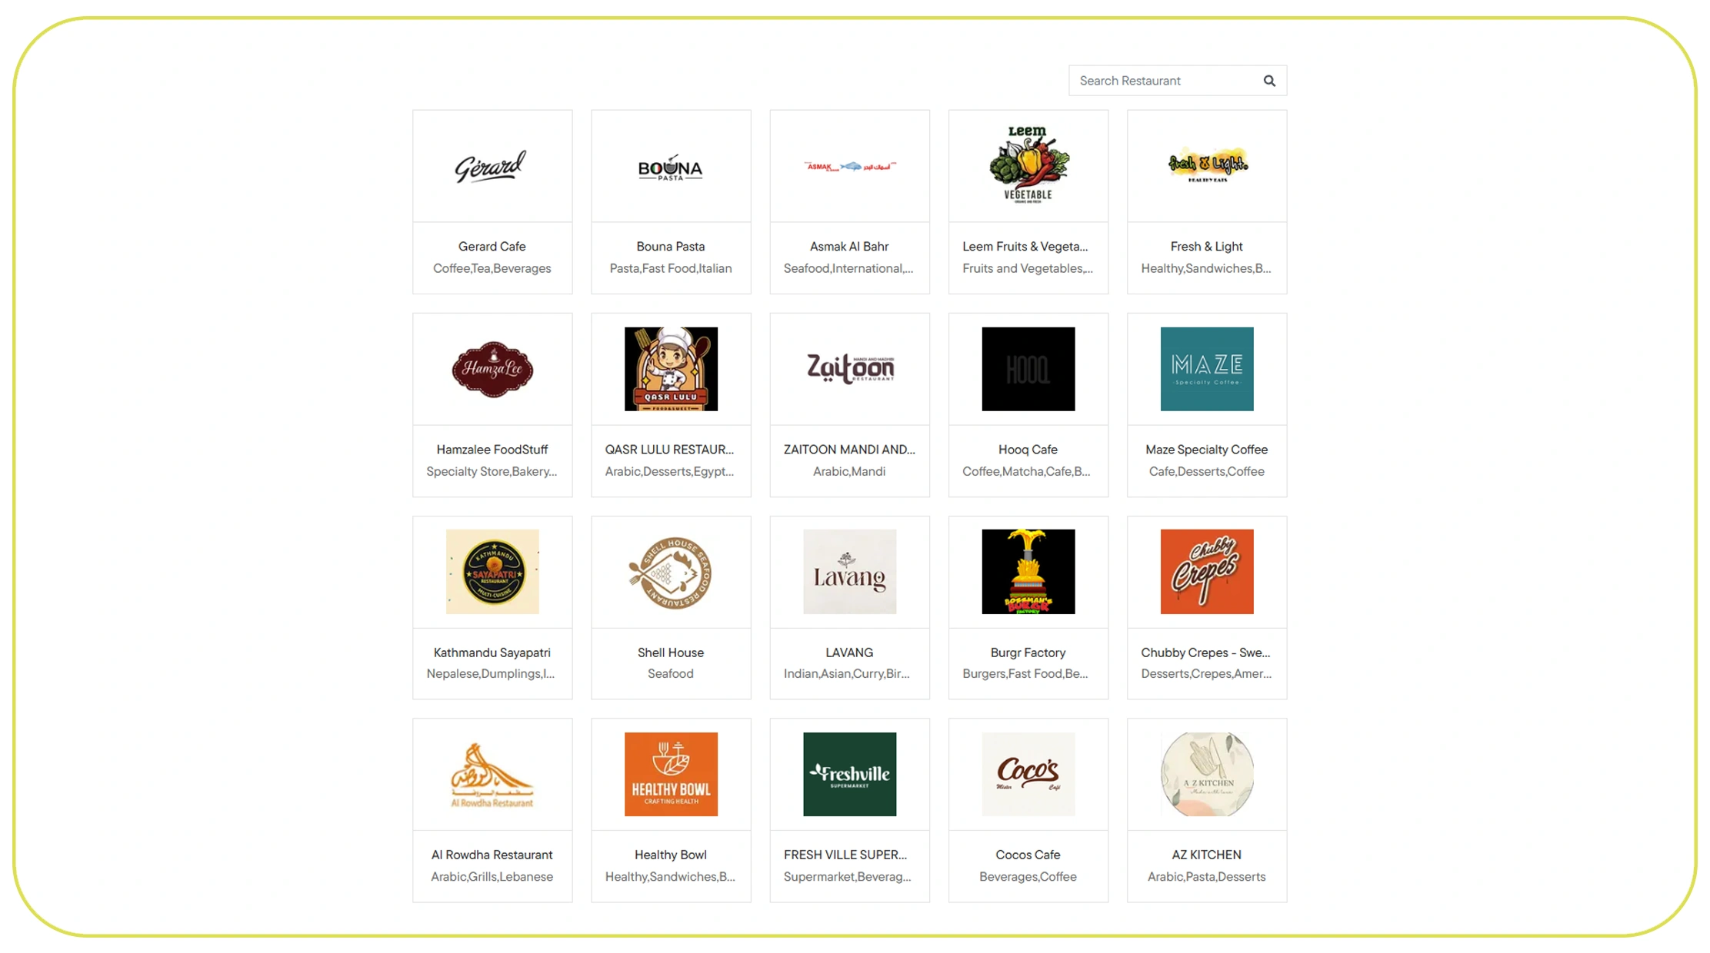Open the Chubby Crepes orange logo
The image size is (1710, 953).
pyautogui.click(x=1206, y=572)
